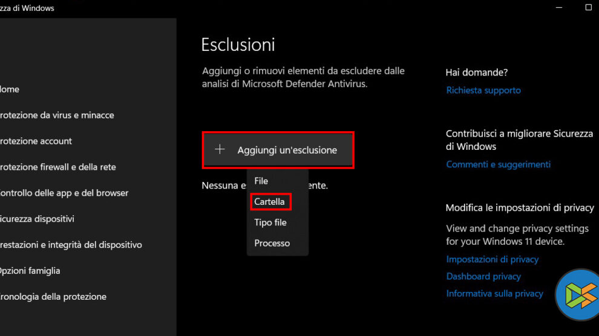
Task: Go to Home in sidebar
Action: [x=10, y=89]
